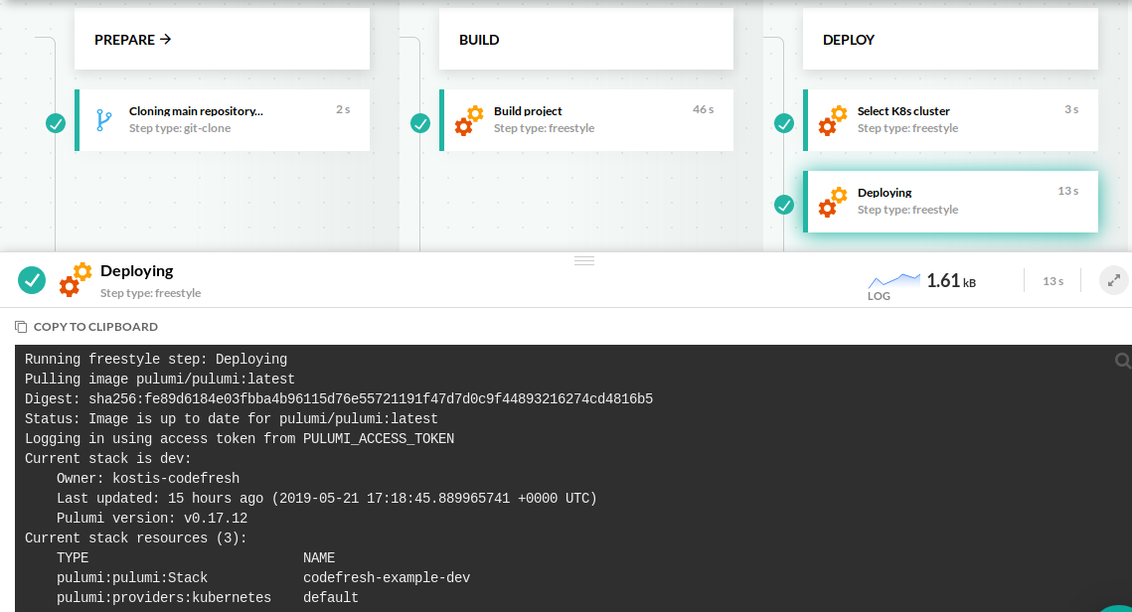Toggle the check on Select K8s cluster step
This screenshot has width=1132, height=612.
click(x=784, y=120)
